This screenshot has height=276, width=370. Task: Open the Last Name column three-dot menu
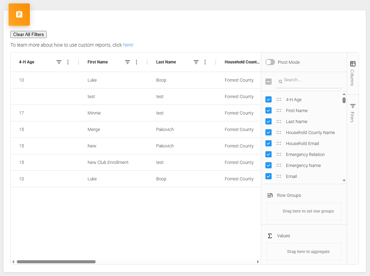[205, 62]
